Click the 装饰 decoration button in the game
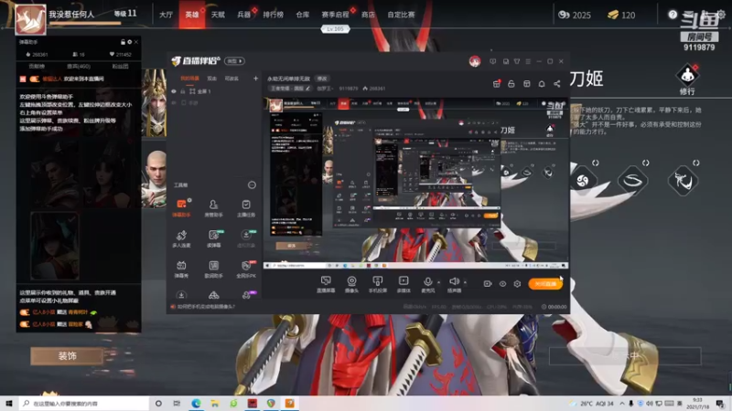Viewport: 732px width, 411px height. click(x=67, y=356)
